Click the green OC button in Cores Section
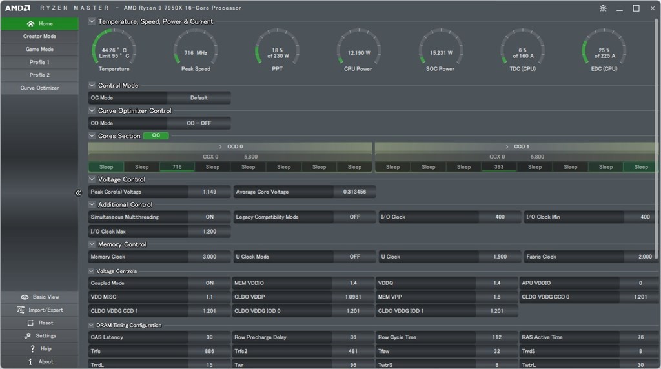 tap(156, 136)
